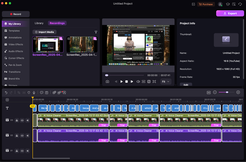Click the preview playback progress slider

(x=125, y=75)
